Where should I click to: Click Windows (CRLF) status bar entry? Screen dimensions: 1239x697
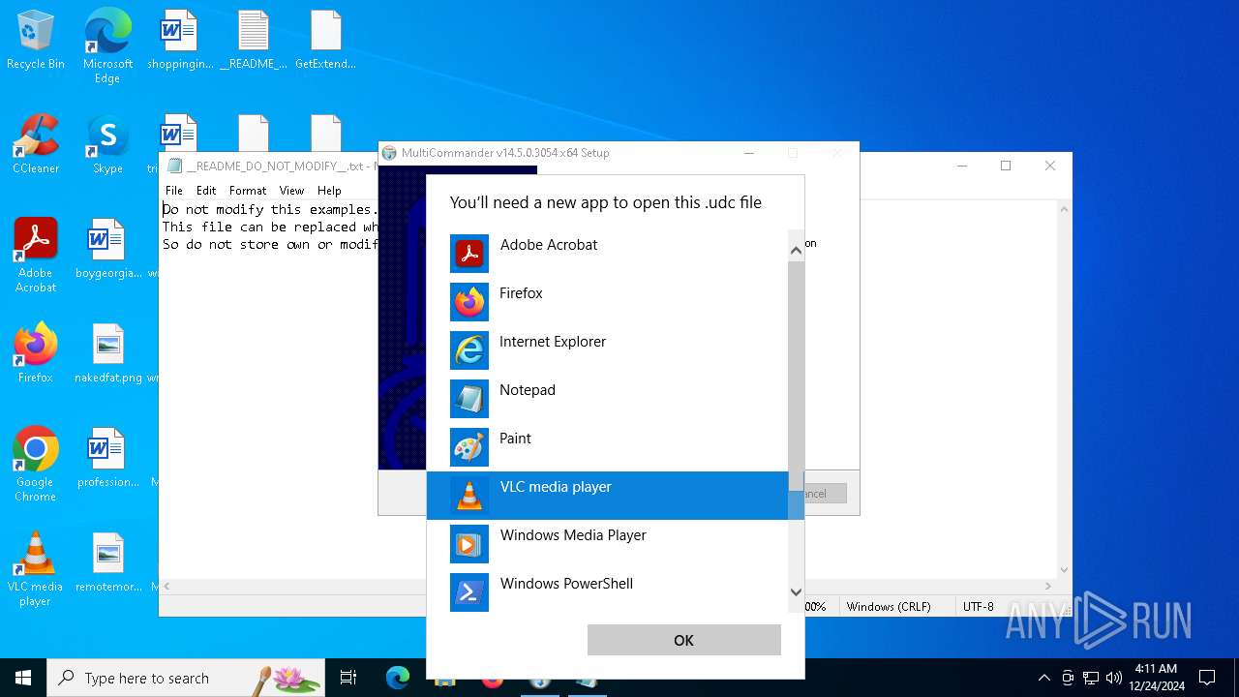click(x=889, y=606)
